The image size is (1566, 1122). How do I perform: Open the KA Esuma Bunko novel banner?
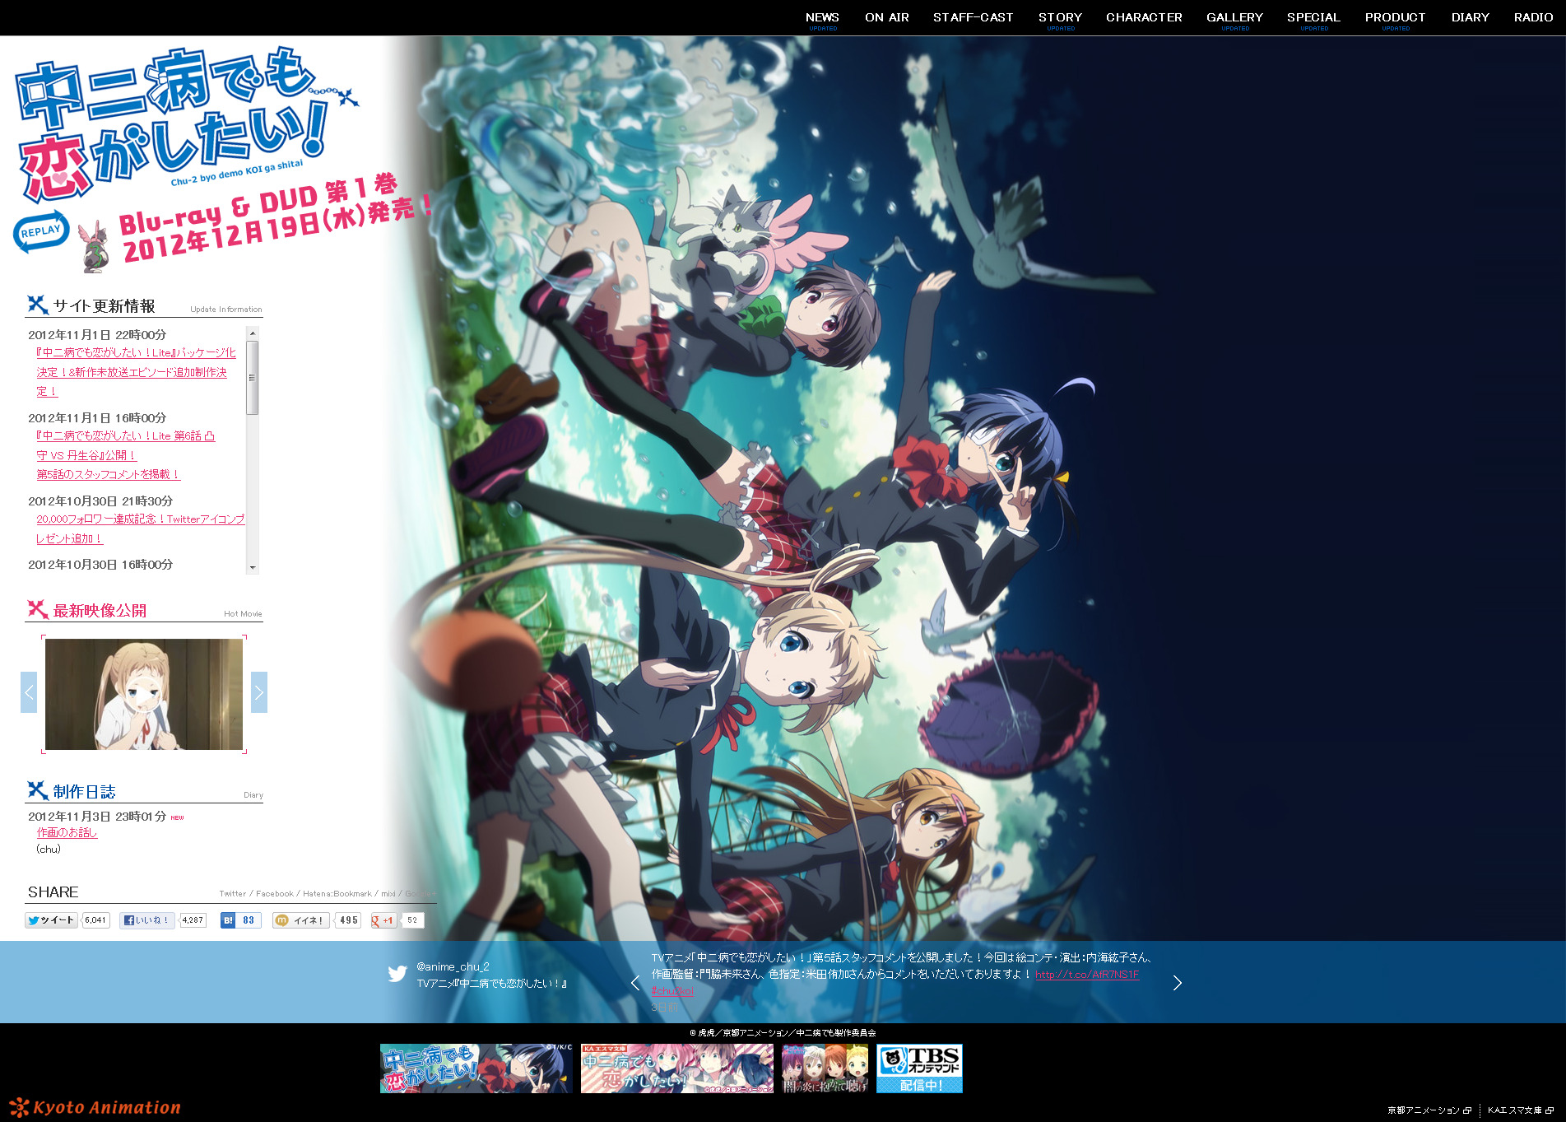pos(677,1068)
